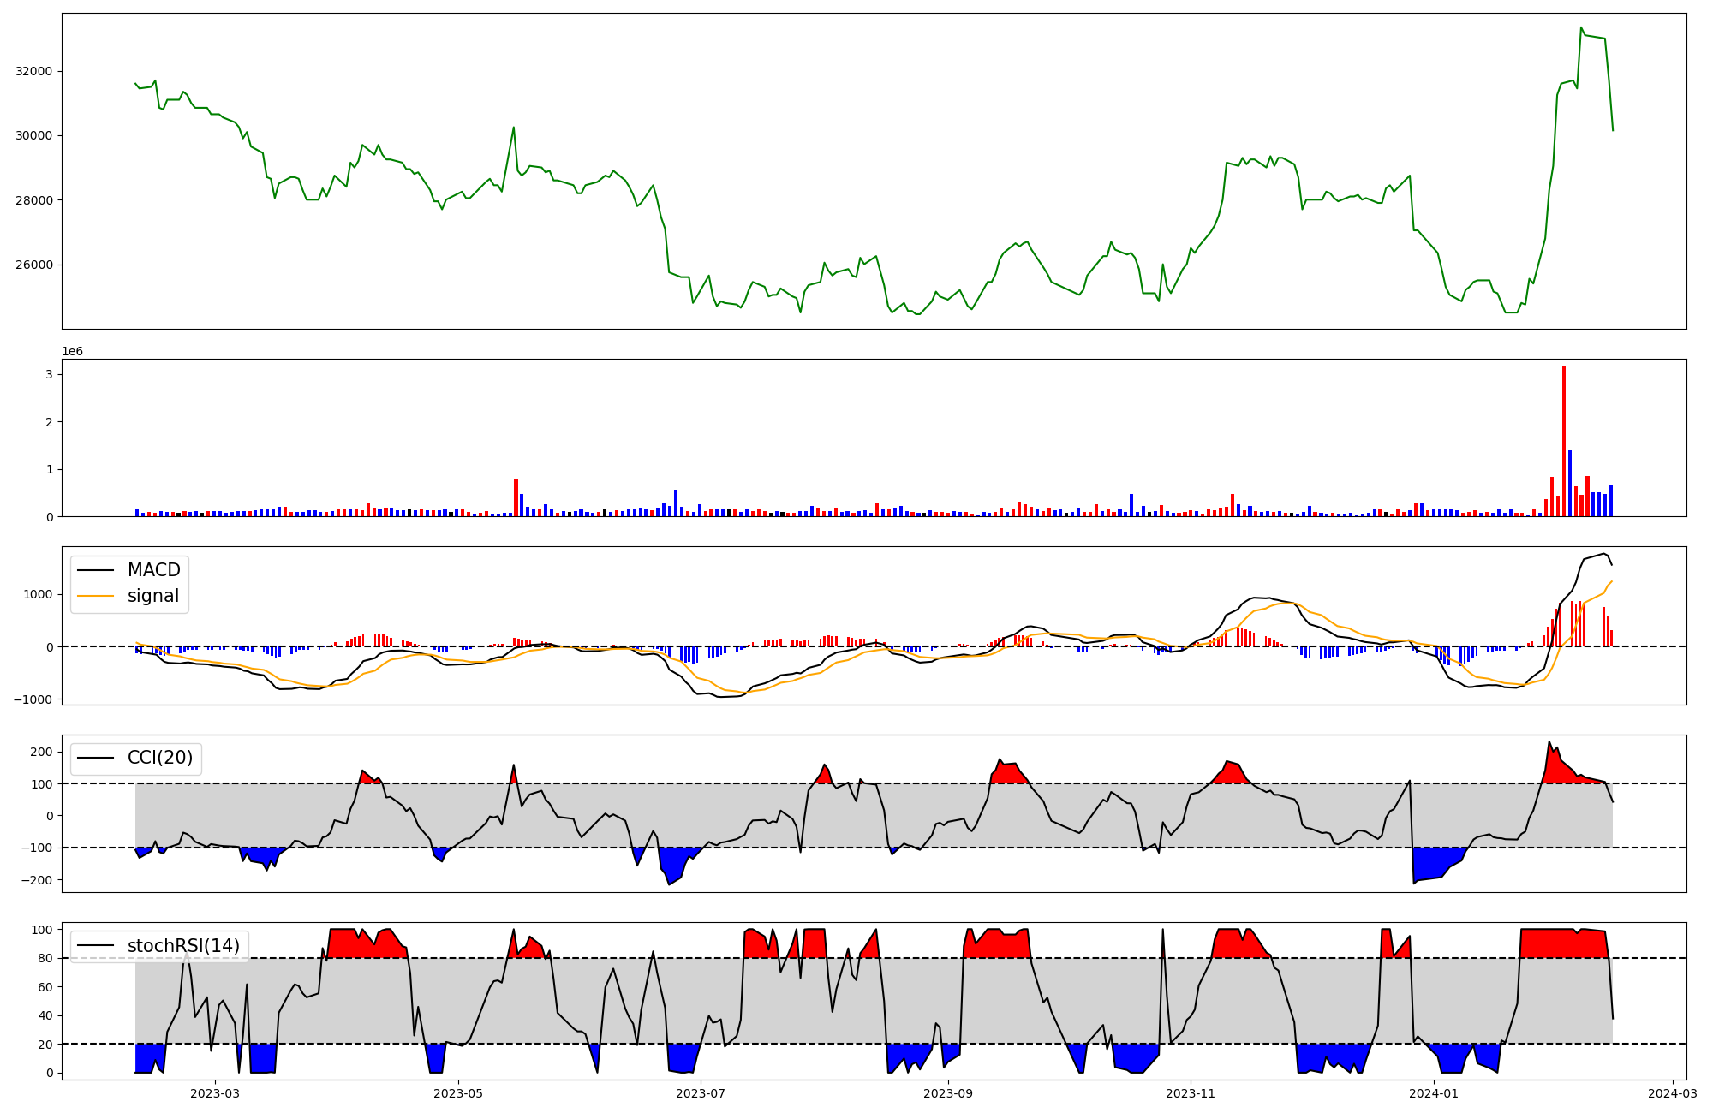Click the 26000 price axis tick label
This screenshot has height=1113, width=1713.
click(x=33, y=265)
